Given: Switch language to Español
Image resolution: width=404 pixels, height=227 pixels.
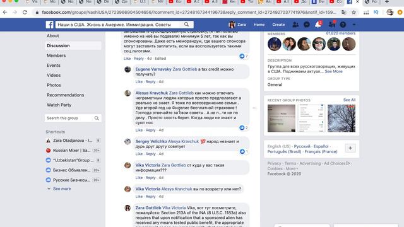Looking at the screenshot, I should (x=321, y=146).
